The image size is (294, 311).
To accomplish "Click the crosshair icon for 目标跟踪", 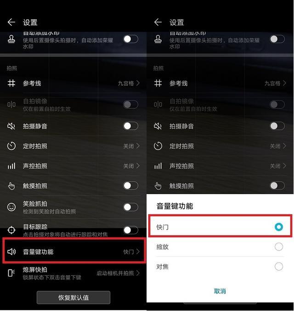I will (x=11, y=230).
